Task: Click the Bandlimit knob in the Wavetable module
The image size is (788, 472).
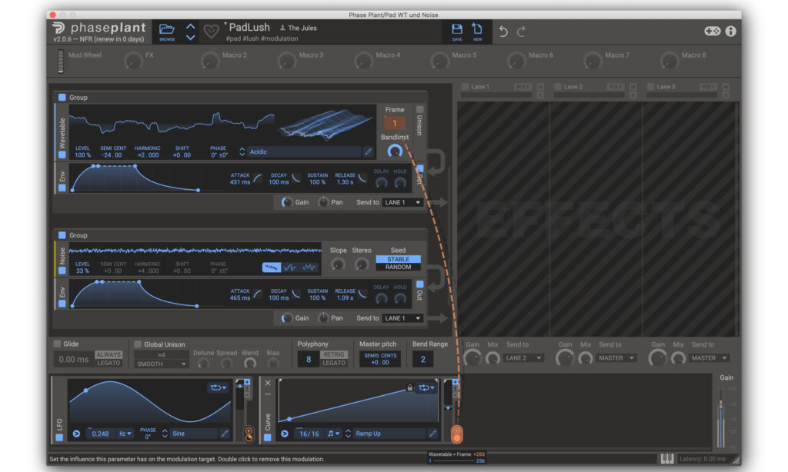Action: point(395,151)
